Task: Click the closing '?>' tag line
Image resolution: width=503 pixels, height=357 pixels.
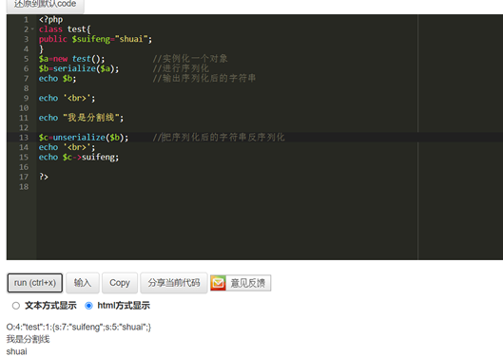Action: (x=44, y=177)
